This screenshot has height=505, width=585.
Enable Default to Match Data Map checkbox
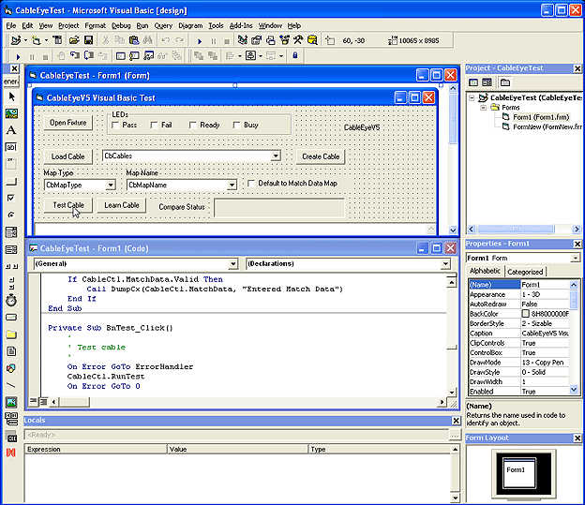(x=250, y=184)
